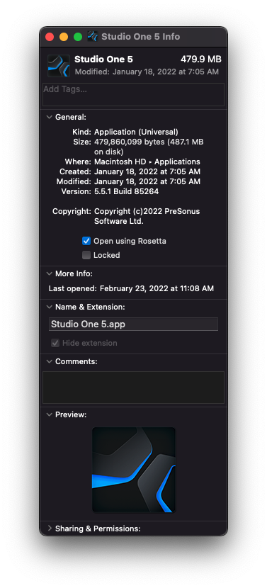
Task: Click inside the Comments text box
Action: pyautogui.click(x=133, y=388)
